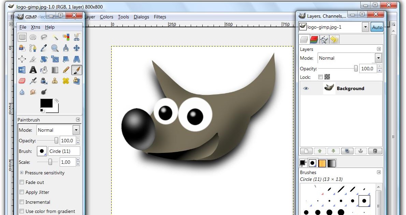Open the Filters menu
Screen dimensions: 406x215
[160, 17]
